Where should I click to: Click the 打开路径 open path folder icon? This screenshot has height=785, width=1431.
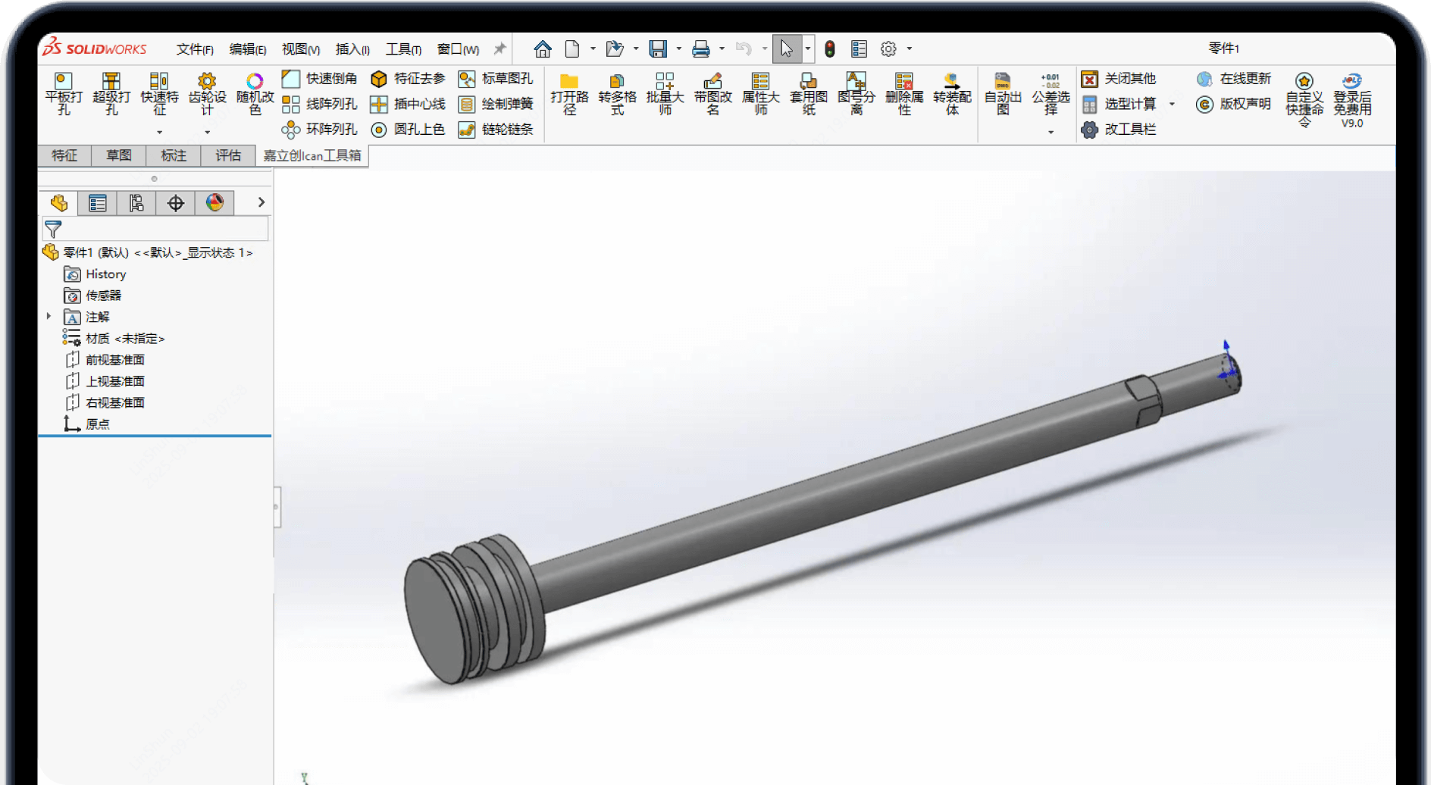(569, 82)
